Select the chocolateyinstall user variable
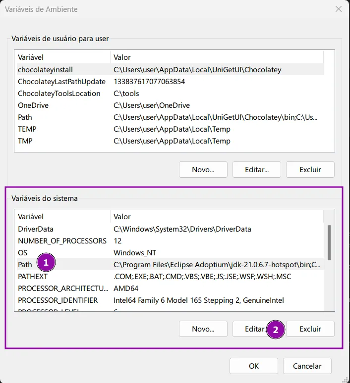Viewport: 350px width, 383px height. point(46,70)
